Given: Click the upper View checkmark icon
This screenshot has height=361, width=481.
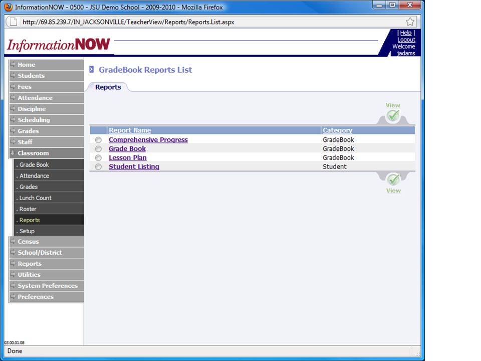Looking at the screenshot, I should 393,116.
